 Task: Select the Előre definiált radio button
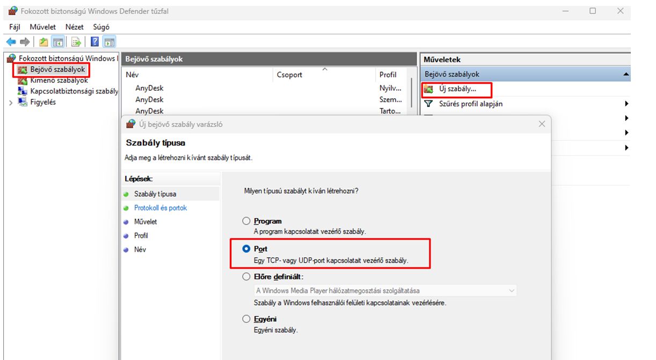click(246, 277)
